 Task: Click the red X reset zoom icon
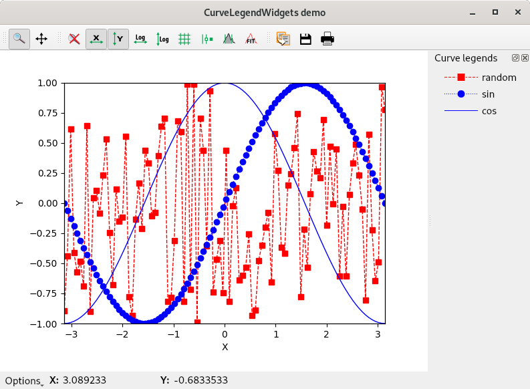coord(74,39)
